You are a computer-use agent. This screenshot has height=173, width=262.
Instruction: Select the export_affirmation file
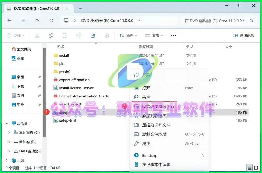coord(71,80)
